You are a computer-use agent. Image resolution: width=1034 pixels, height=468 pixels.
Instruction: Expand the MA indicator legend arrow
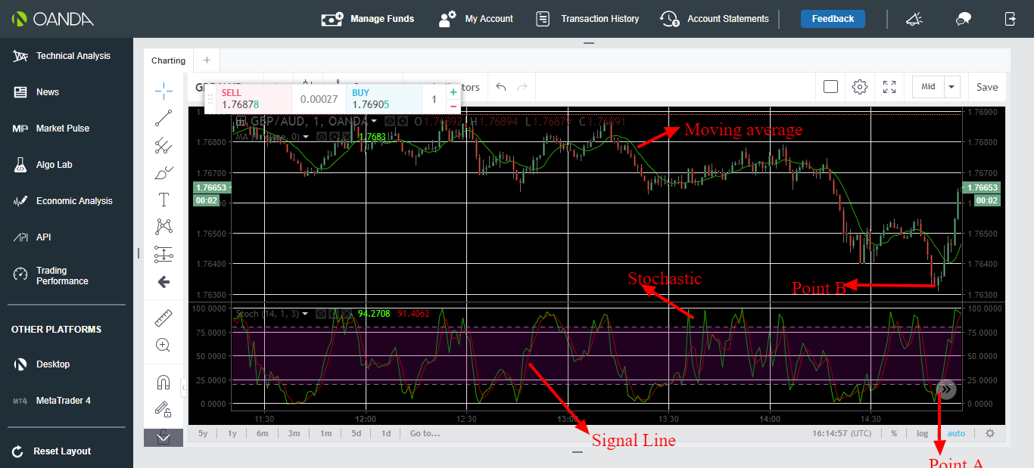[x=306, y=137]
